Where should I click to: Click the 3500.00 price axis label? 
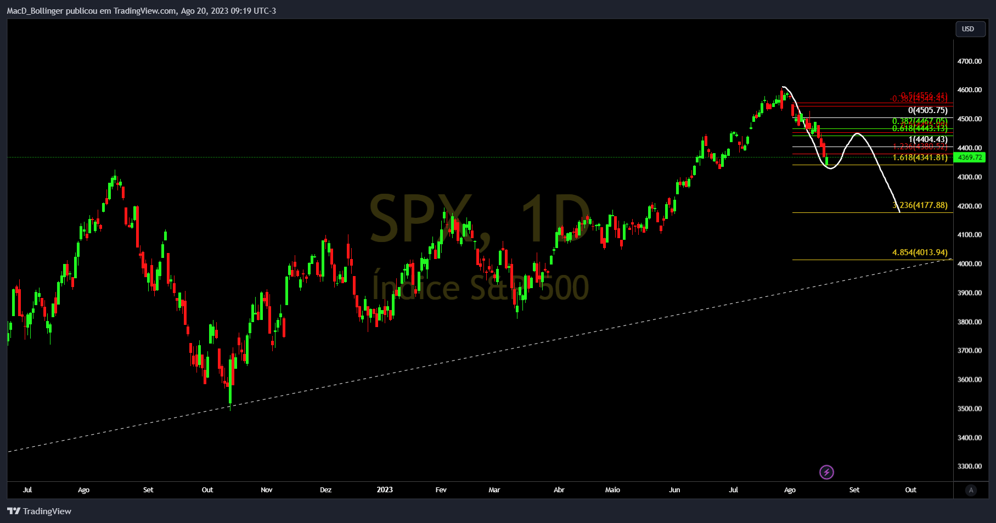tap(970, 409)
